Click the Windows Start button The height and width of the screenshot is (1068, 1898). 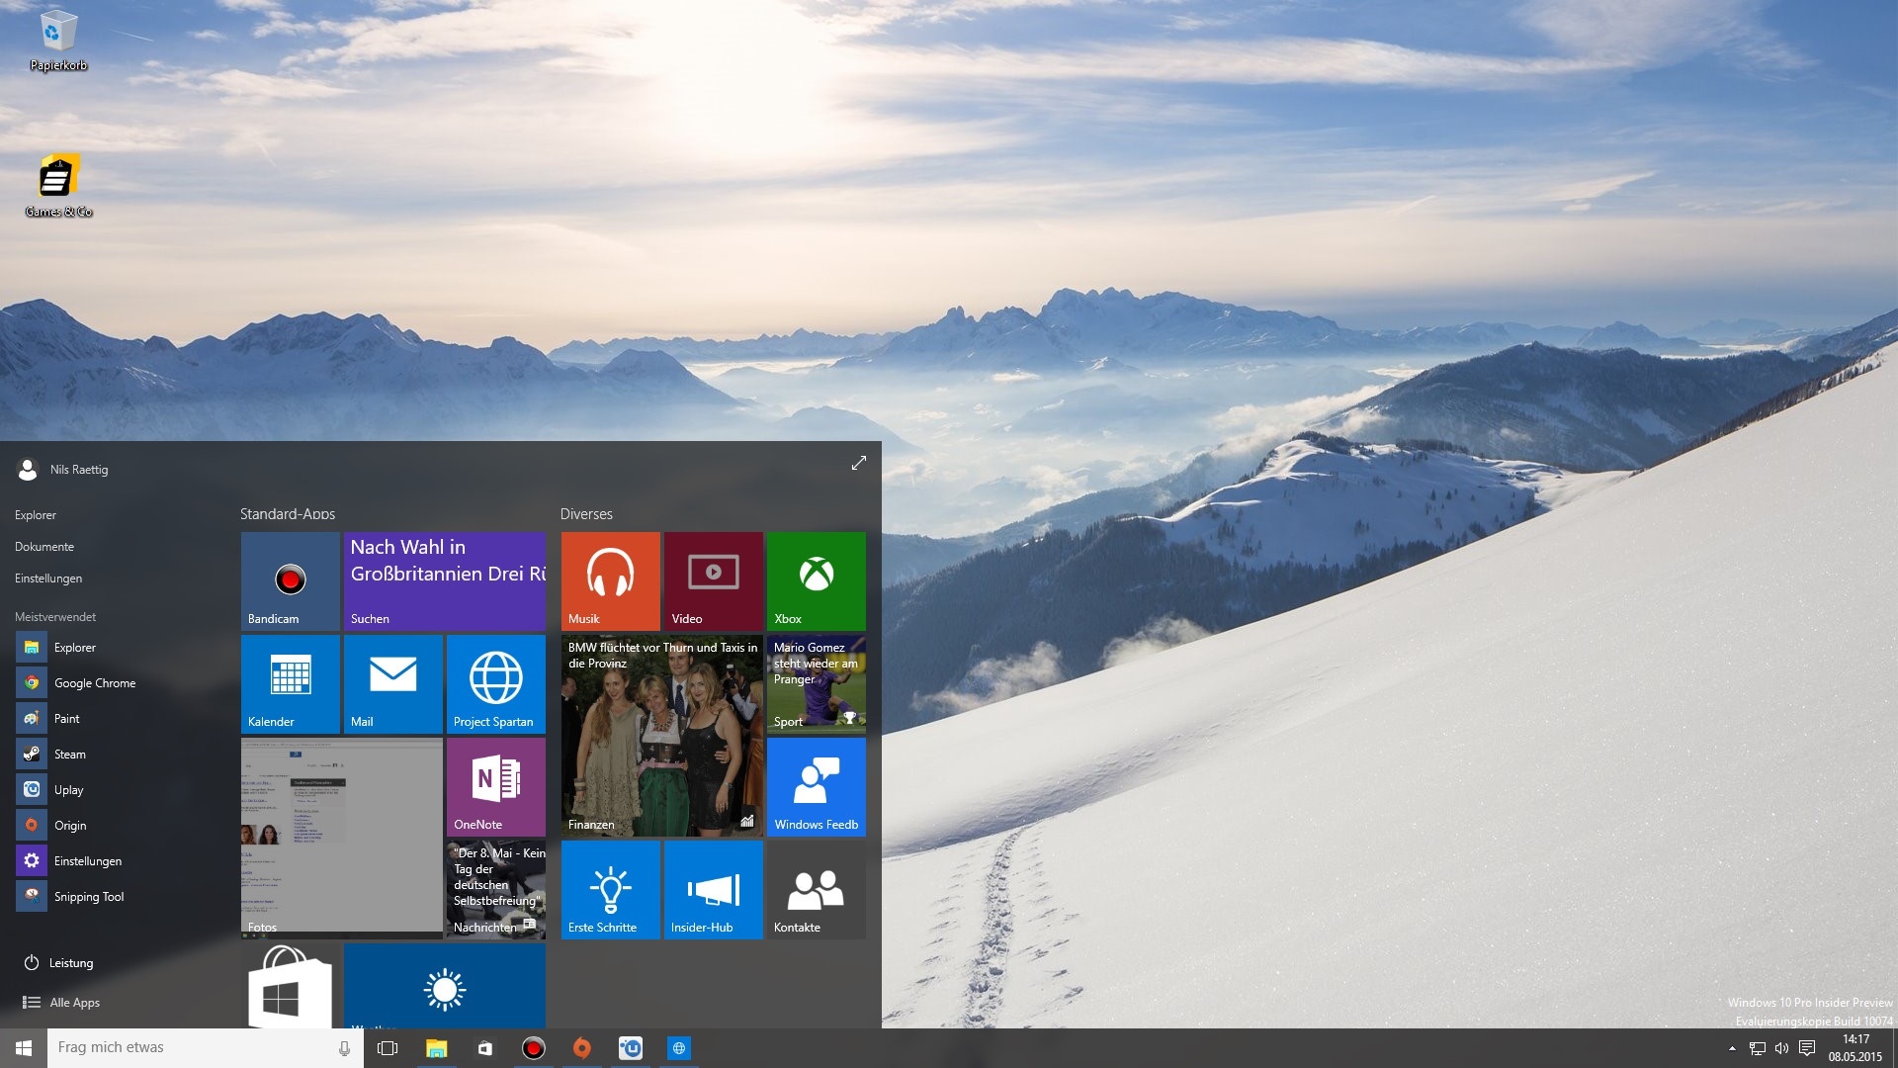[x=24, y=1048]
